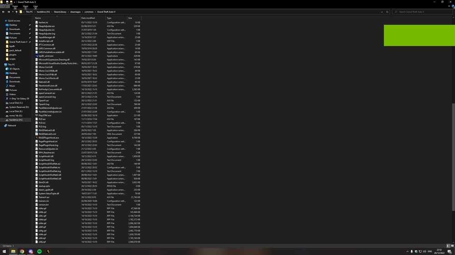
Task: Open File Explorer taskbar icon
Action: [13, 251]
